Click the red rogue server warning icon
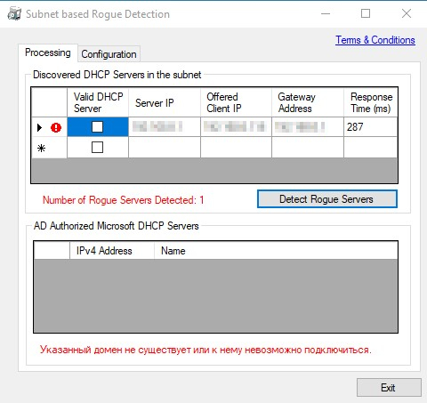The image size is (427, 403). pyautogui.click(x=56, y=128)
